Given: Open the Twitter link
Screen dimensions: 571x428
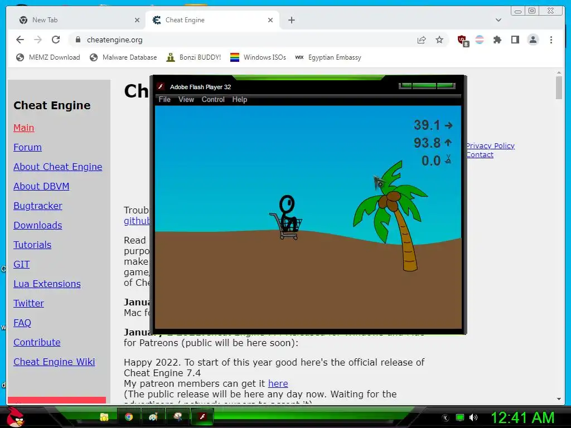Looking at the screenshot, I should pyautogui.click(x=28, y=304).
